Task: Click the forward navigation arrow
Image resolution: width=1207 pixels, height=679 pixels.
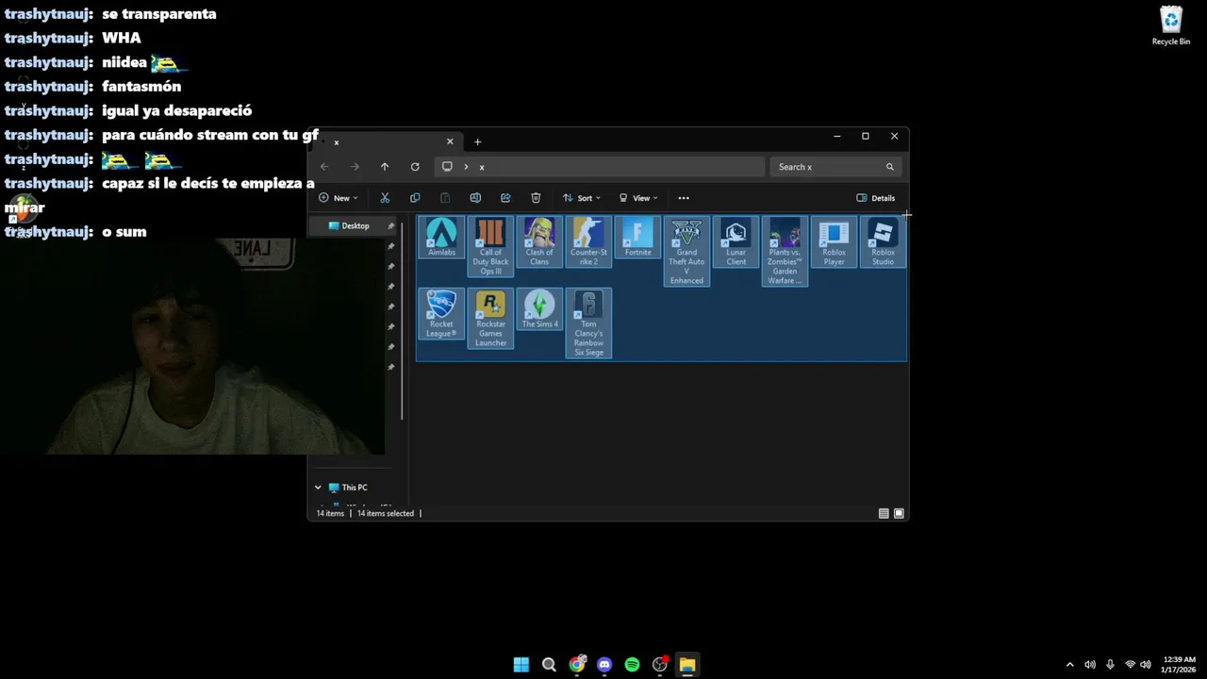Action: click(x=355, y=167)
